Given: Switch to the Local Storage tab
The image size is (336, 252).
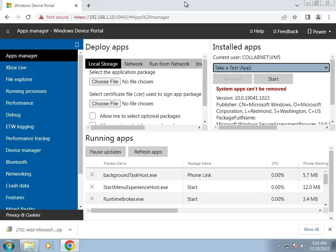Looking at the screenshot, I should click(x=103, y=64).
